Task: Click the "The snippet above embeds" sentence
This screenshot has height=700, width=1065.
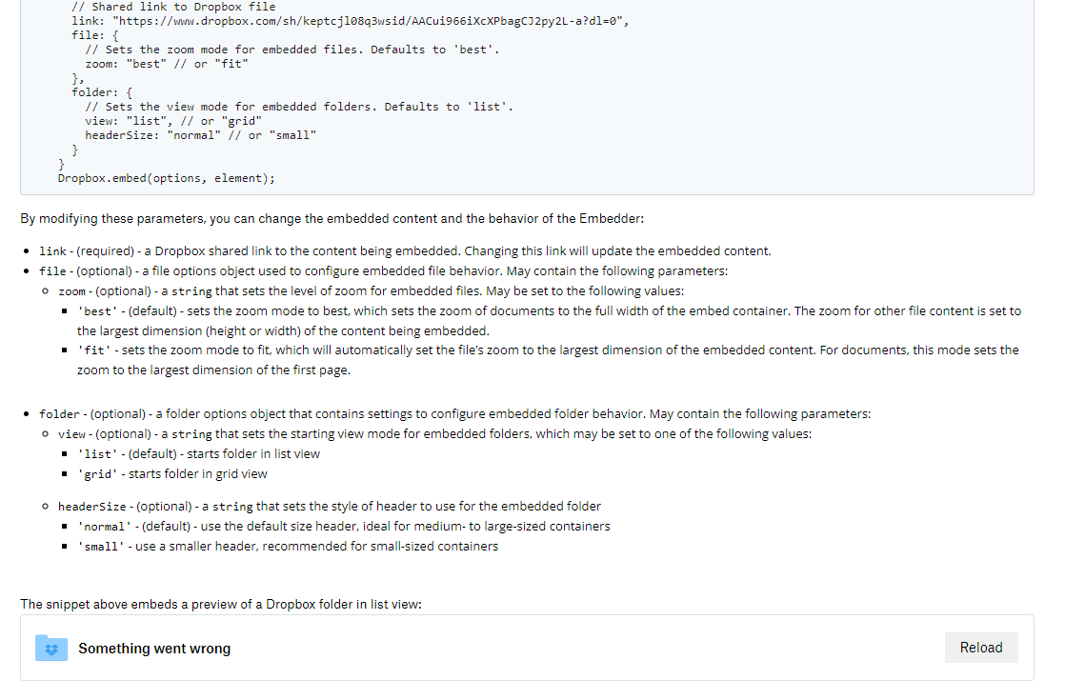Action: (x=221, y=604)
